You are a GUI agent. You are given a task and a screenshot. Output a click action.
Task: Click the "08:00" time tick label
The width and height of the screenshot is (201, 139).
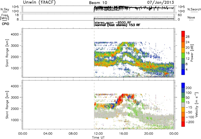[x=73, y=134]
